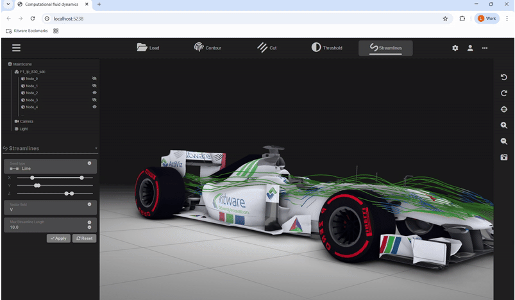
Task: Hide Node_2 via its eye icon
Action: point(94,93)
